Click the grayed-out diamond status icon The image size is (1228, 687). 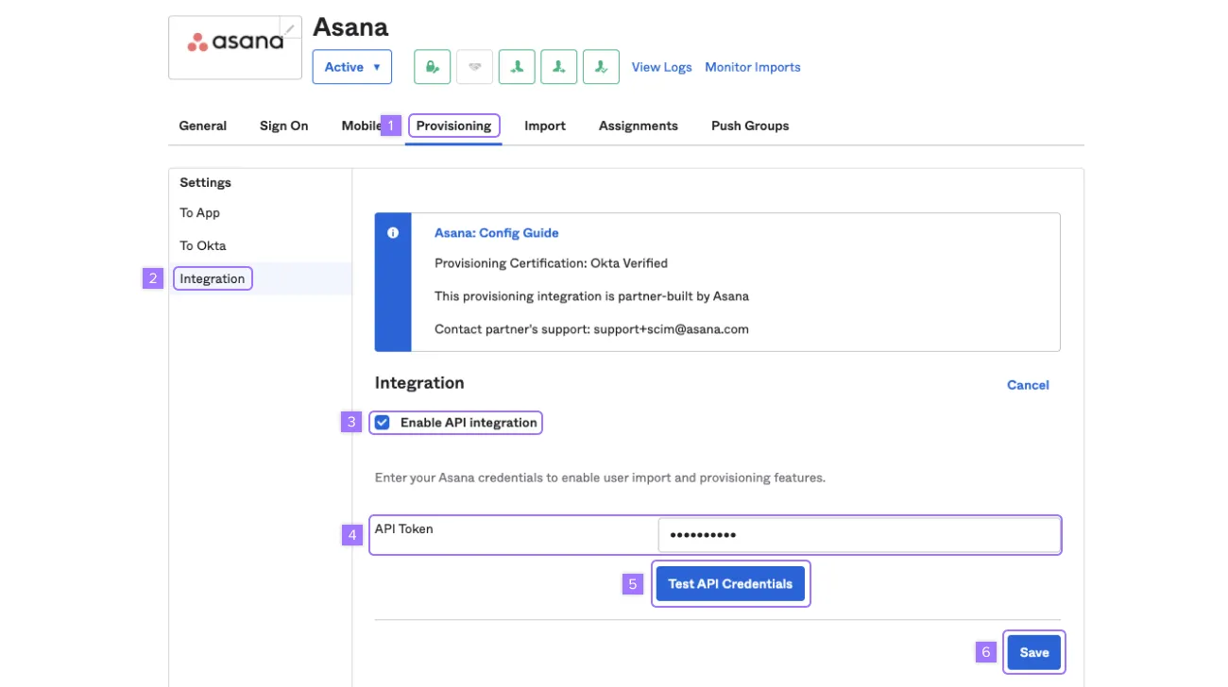[x=474, y=66]
